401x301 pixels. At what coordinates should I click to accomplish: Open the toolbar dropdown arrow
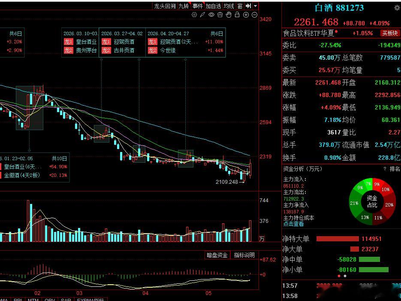[x=256, y=6]
